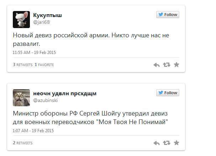Reply to the @azubinski tweet
The height and width of the screenshot is (156, 216).
(157, 143)
